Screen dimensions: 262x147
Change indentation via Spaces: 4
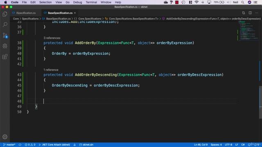pos(216,145)
